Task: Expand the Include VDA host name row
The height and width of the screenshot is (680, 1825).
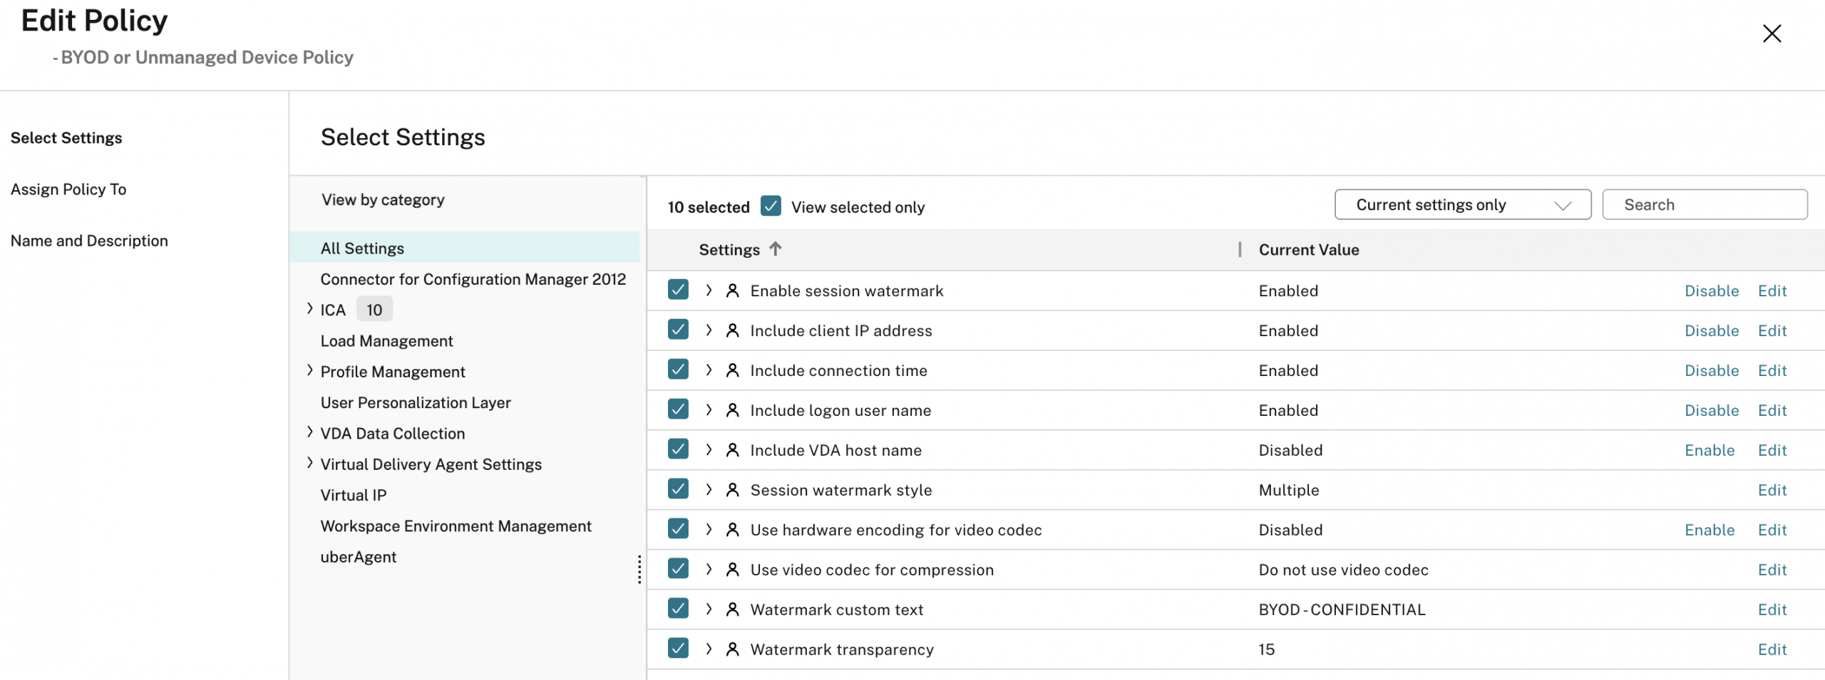Action: point(709,450)
